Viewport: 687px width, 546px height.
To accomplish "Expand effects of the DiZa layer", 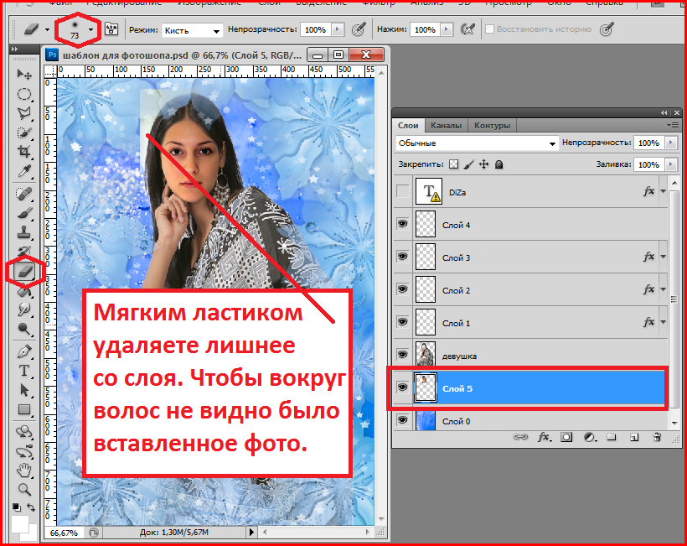I will [x=664, y=191].
